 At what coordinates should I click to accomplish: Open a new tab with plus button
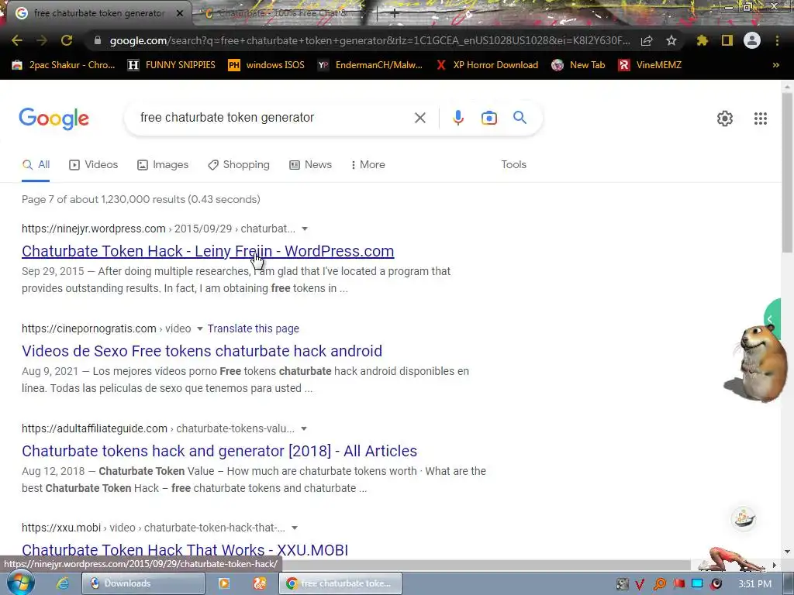coord(394,14)
